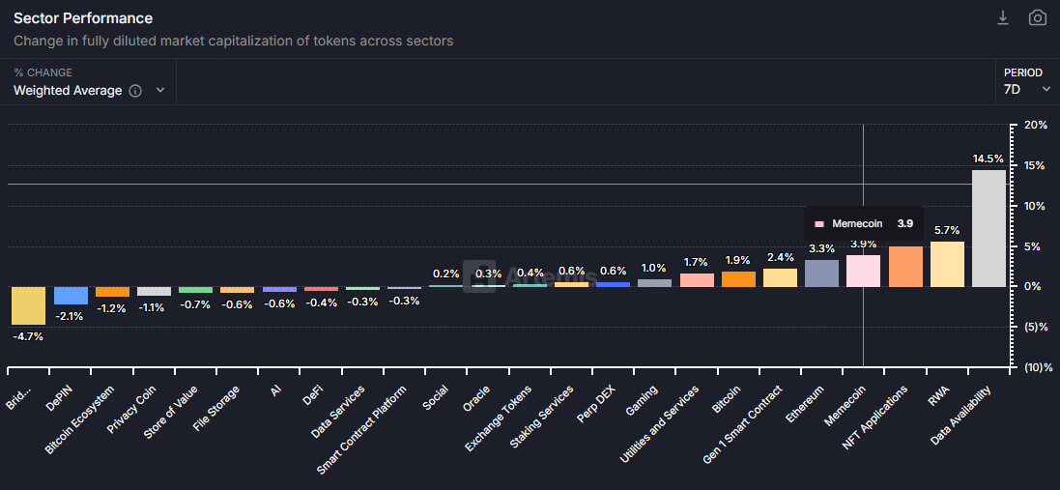Click the Gen 1 Smart Contract bar
The width and height of the screenshot is (1060, 490).
[780, 277]
